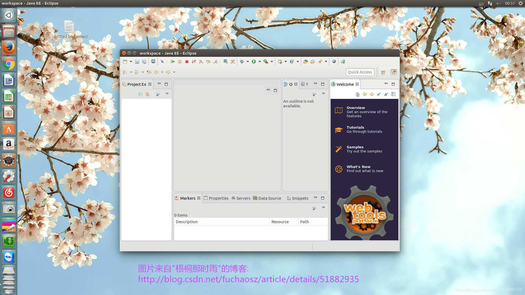The image size is (525, 295).
Task: Open the Firefox launcher icon
Action: (9, 48)
